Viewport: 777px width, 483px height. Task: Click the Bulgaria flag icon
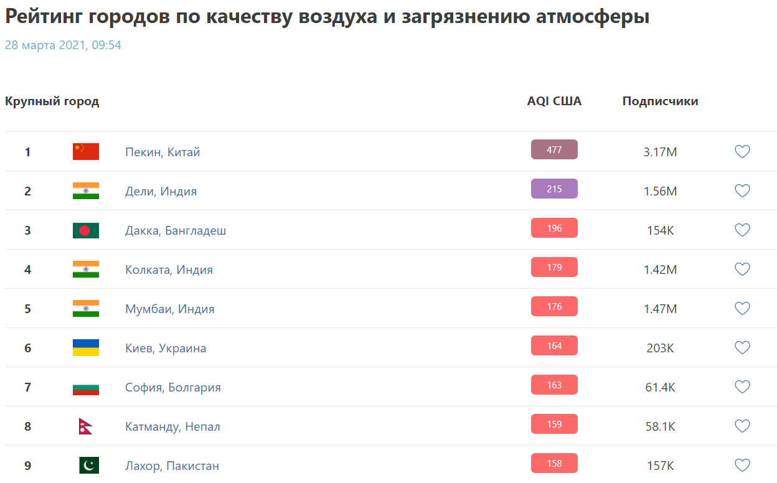pos(86,387)
